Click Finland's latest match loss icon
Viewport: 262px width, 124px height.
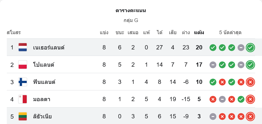[x=250, y=82]
